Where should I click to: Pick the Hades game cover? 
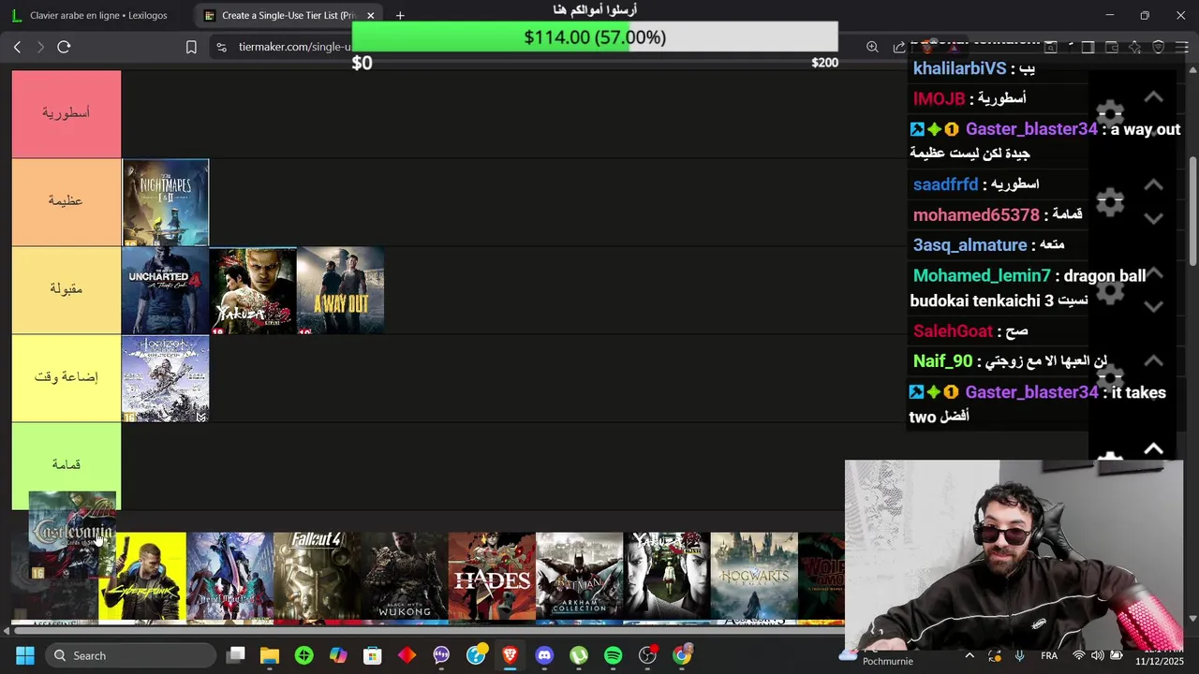pyautogui.click(x=492, y=577)
